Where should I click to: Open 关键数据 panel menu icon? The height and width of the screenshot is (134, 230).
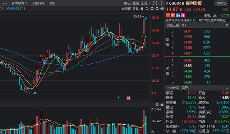pos(227,88)
